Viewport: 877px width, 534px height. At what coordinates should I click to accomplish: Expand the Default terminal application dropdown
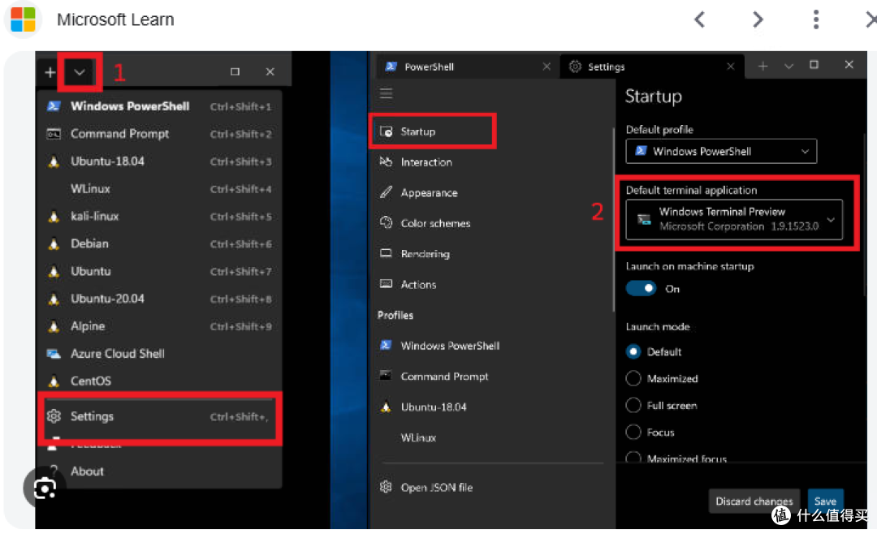[734, 219]
